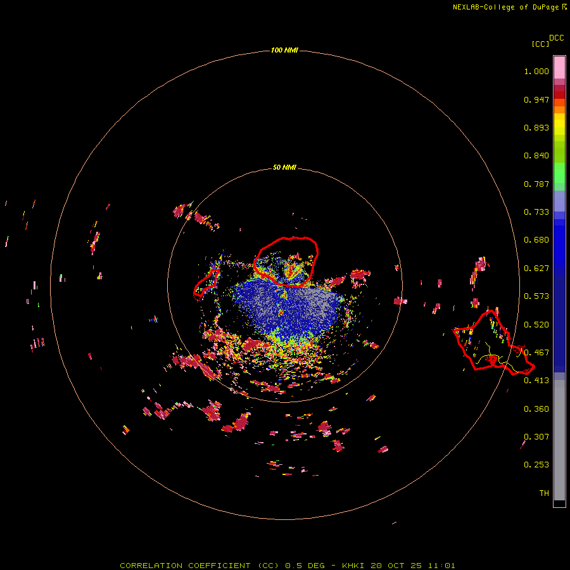Click the 1.000 color scale value
Image resolution: width=570 pixels, height=570 pixels.
click(536, 71)
